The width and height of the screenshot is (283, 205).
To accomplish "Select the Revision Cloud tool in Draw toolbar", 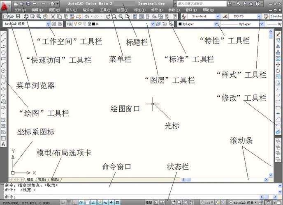I will [3, 77].
